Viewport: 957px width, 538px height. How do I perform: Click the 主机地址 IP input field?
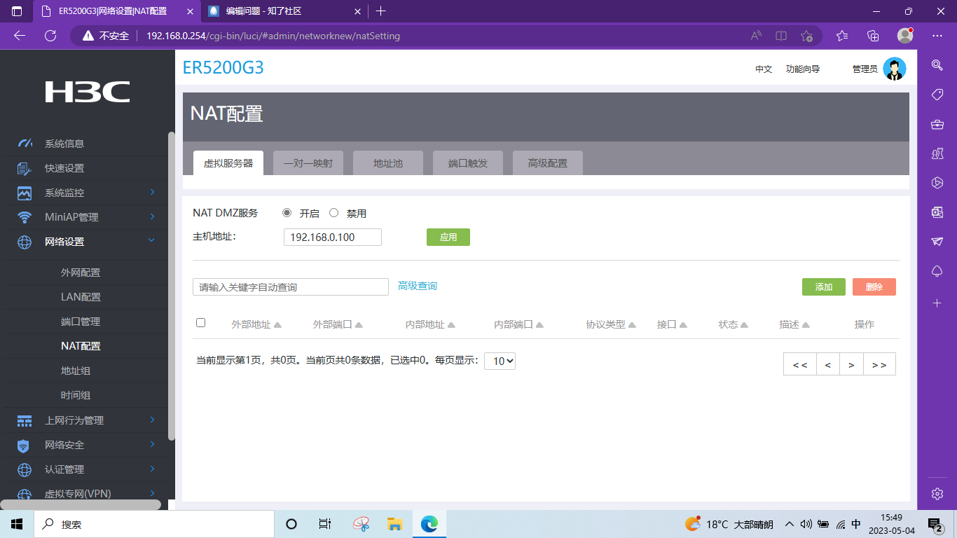(333, 237)
